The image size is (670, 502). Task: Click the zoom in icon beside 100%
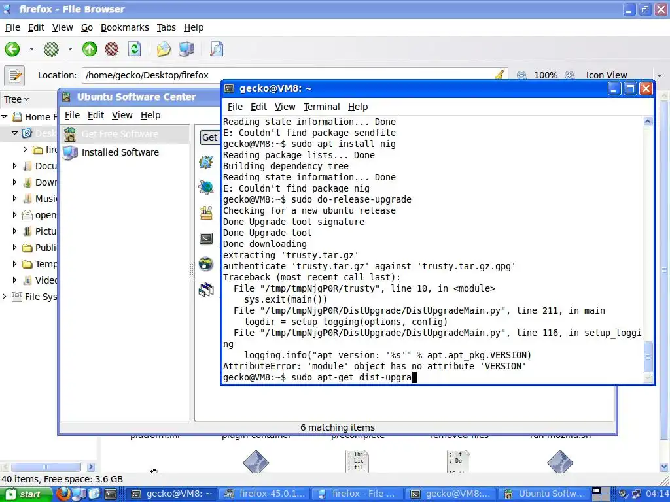pos(570,75)
